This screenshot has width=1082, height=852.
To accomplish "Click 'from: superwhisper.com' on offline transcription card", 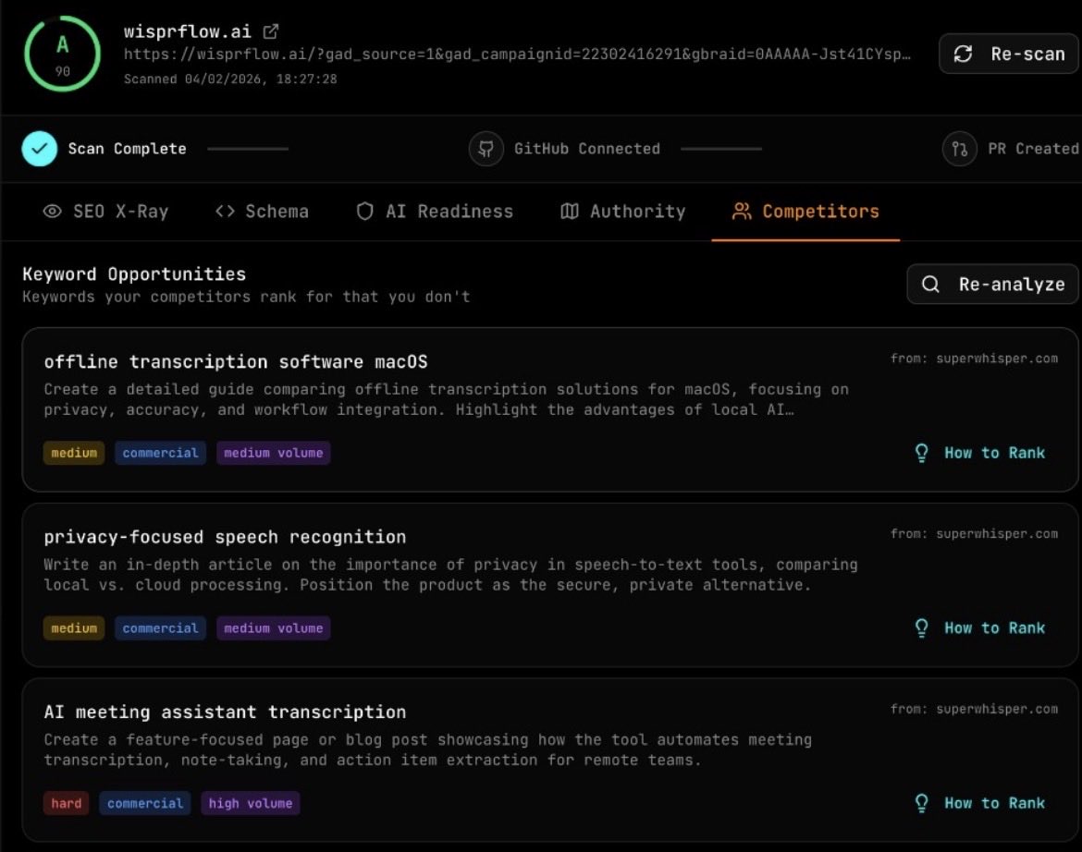I will coord(974,359).
